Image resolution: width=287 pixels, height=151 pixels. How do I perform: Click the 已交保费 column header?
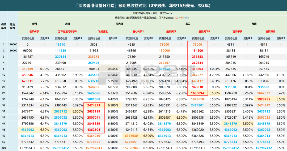point(12,26)
